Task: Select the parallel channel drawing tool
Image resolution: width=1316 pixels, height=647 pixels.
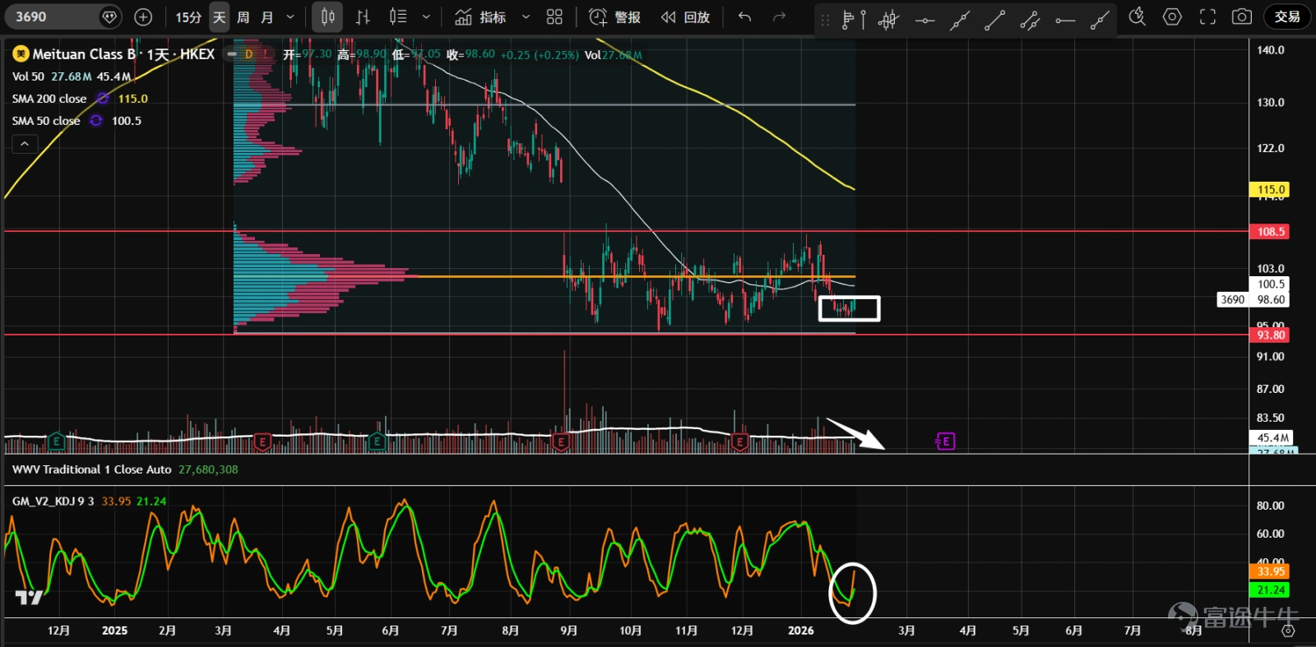Action: tap(1030, 20)
